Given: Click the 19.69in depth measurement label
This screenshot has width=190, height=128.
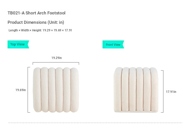Looking at the screenshot, I should (x=21, y=90).
